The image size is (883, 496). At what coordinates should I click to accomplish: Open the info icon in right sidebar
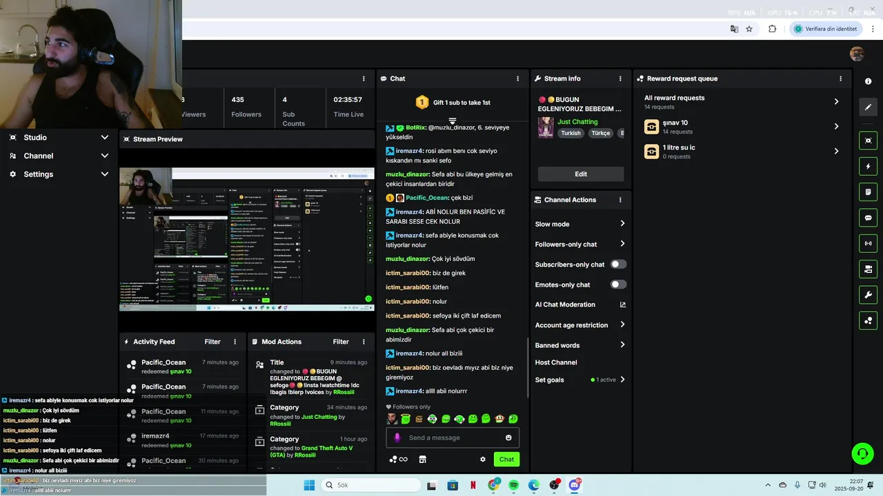pyautogui.click(x=868, y=81)
